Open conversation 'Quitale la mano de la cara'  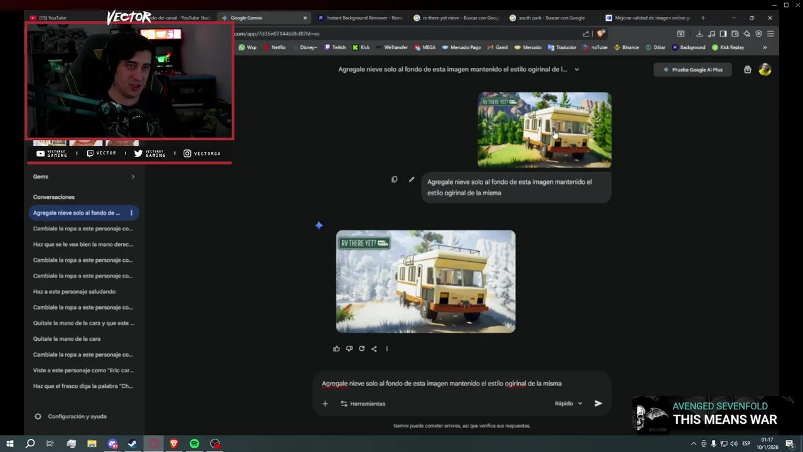pos(66,339)
